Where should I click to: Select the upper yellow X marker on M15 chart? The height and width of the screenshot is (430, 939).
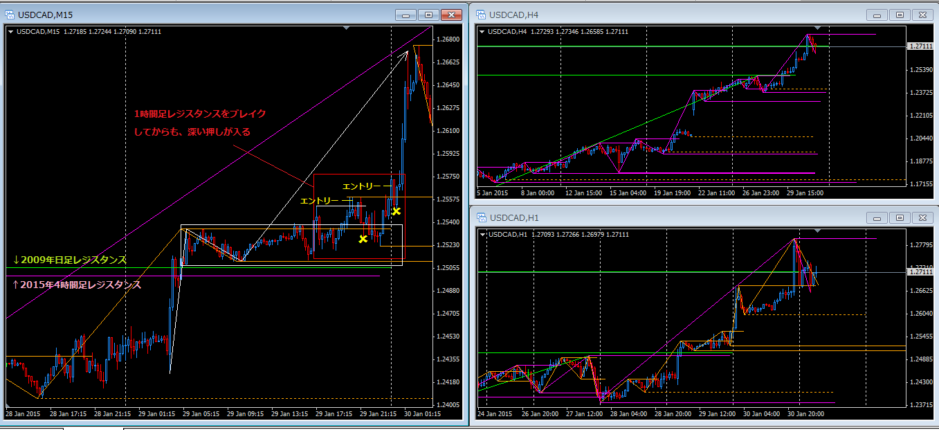396,211
